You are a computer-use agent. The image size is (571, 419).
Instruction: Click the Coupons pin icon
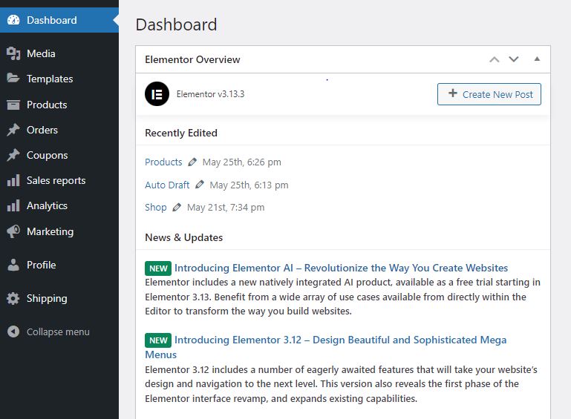point(13,155)
